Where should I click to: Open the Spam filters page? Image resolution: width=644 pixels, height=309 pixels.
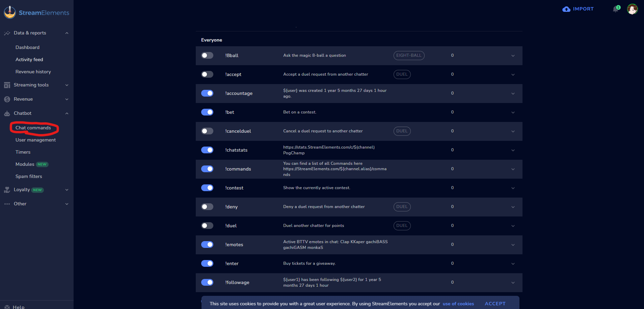(x=29, y=176)
